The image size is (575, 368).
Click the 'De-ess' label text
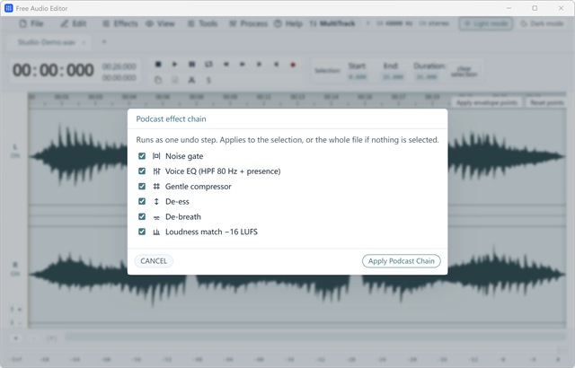[x=177, y=202]
